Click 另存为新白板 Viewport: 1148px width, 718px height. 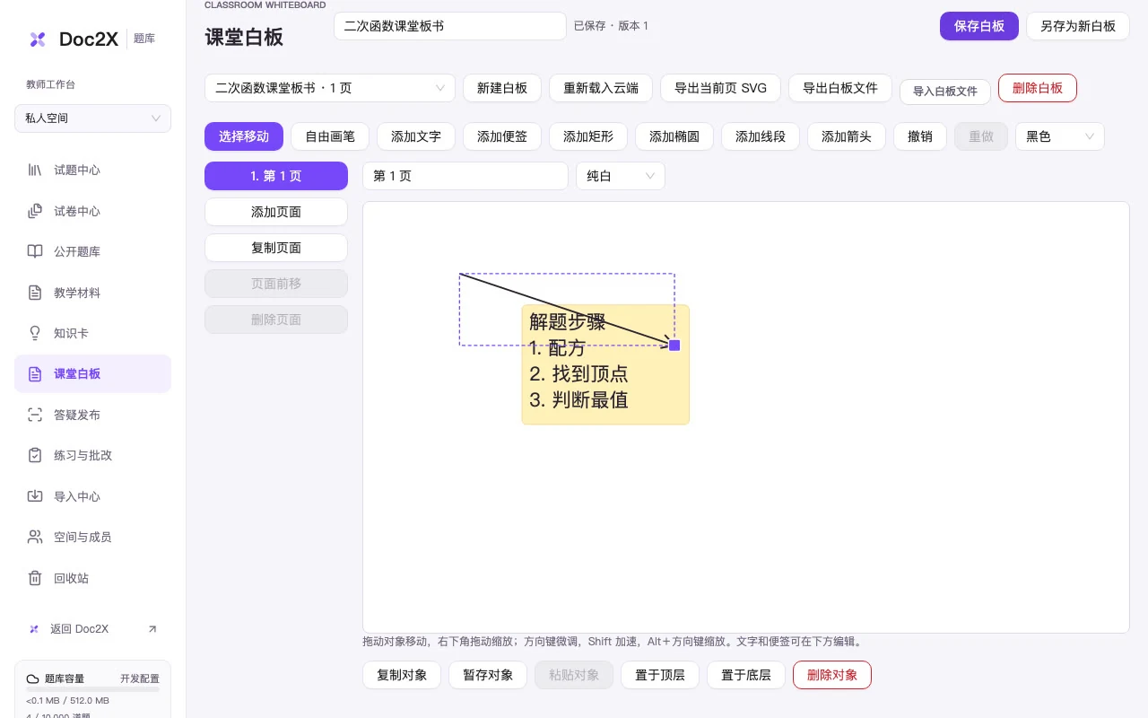(x=1078, y=26)
